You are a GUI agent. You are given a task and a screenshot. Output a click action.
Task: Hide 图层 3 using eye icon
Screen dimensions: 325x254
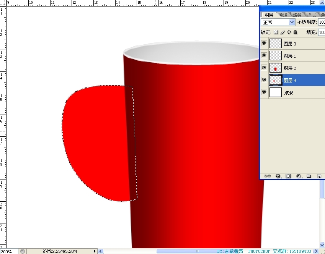[264, 44]
